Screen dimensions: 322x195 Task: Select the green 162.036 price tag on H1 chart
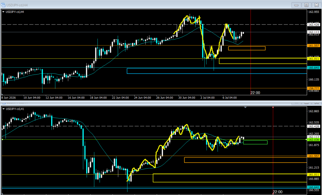314,140
